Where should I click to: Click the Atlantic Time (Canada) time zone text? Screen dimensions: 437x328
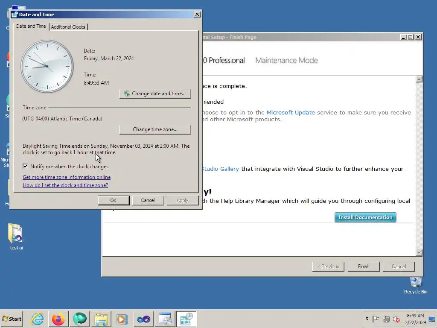(x=62, y=119)
